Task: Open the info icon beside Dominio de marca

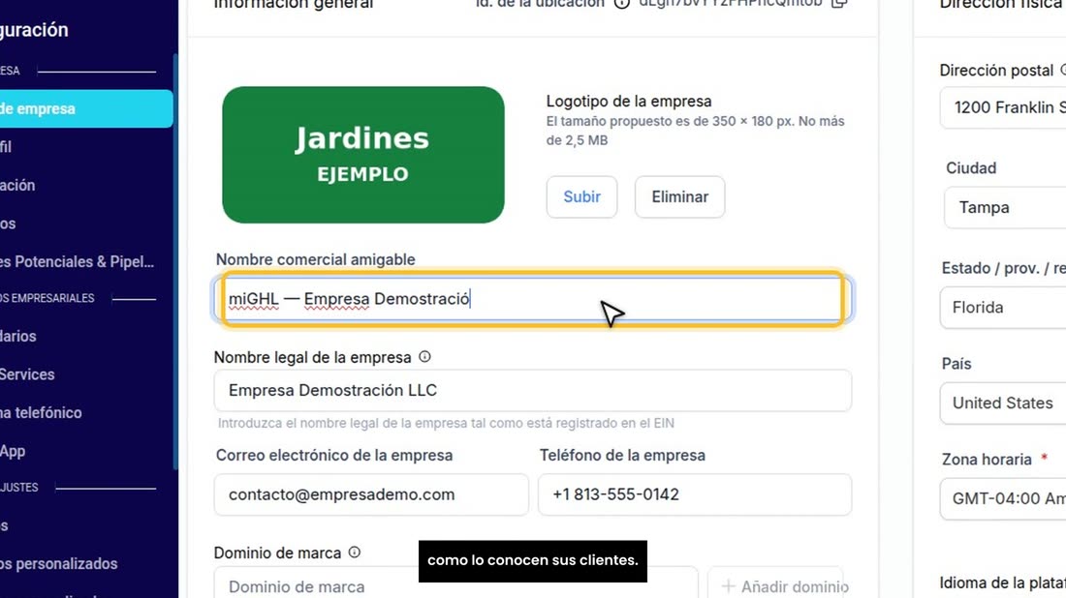Action: tap(354, 553)
